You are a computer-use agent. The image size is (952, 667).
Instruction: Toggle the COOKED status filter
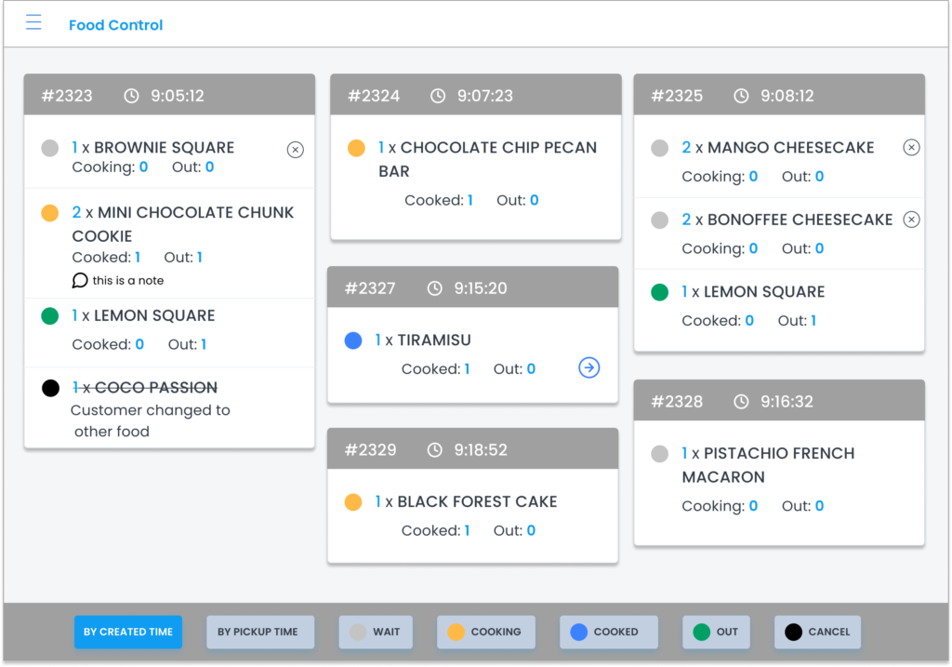tap(608, 632)
